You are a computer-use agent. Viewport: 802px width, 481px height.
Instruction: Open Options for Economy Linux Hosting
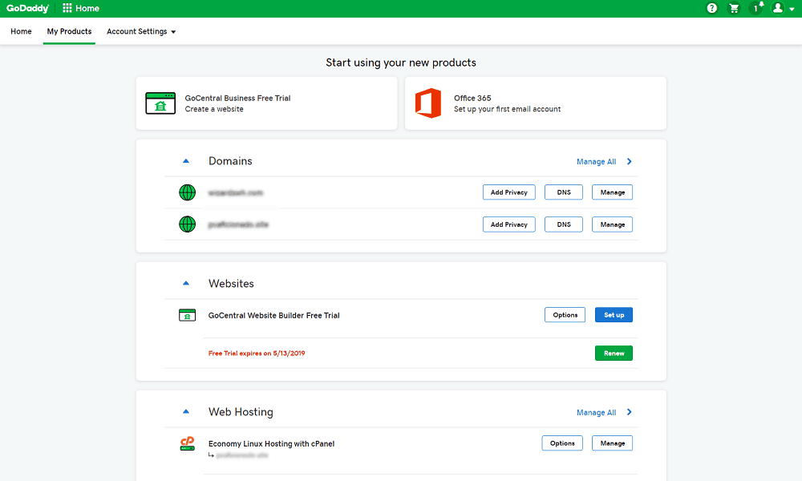[x=562, y=443]
